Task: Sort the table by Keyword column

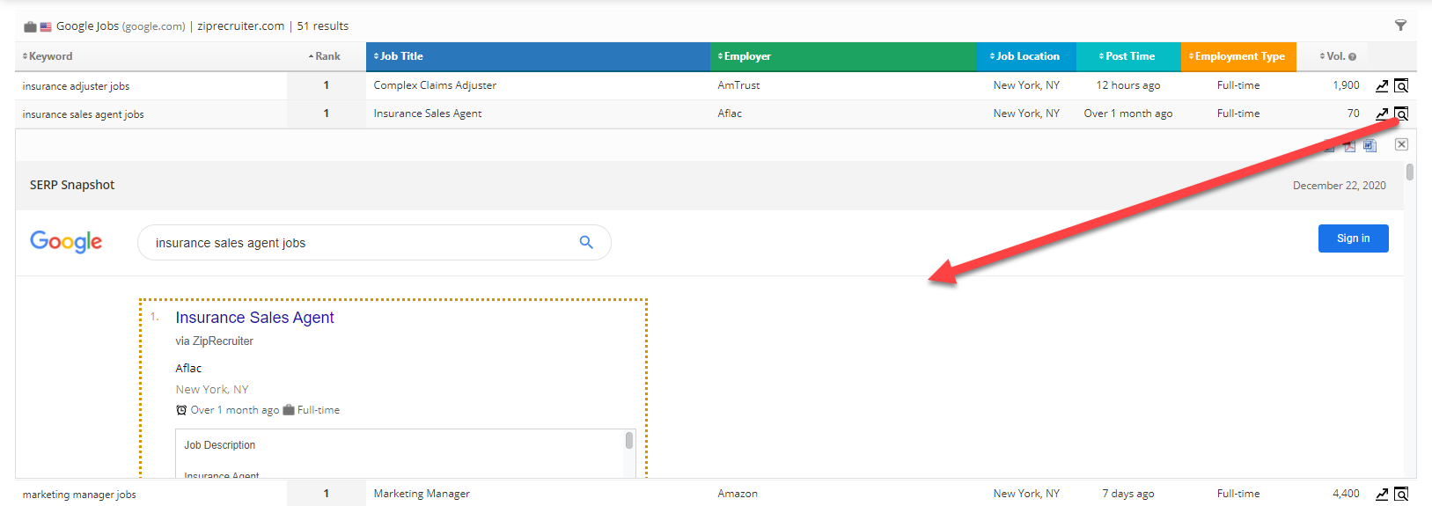Action: tap(50, 56)
